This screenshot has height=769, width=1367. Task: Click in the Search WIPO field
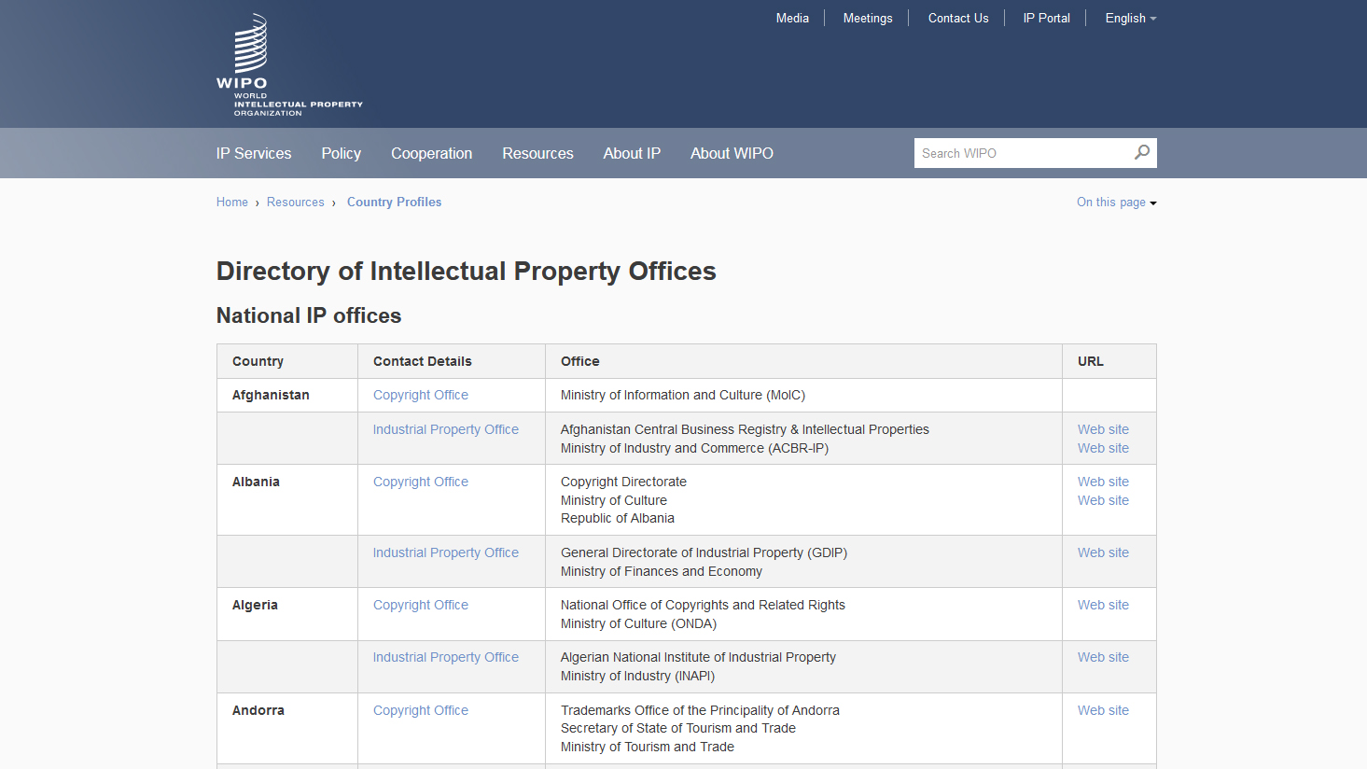[1022, 153]
